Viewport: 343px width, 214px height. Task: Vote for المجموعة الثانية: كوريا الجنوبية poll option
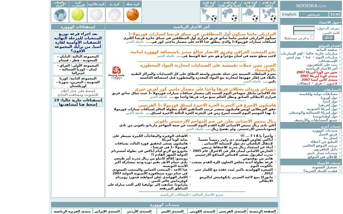tap(78, 82)
